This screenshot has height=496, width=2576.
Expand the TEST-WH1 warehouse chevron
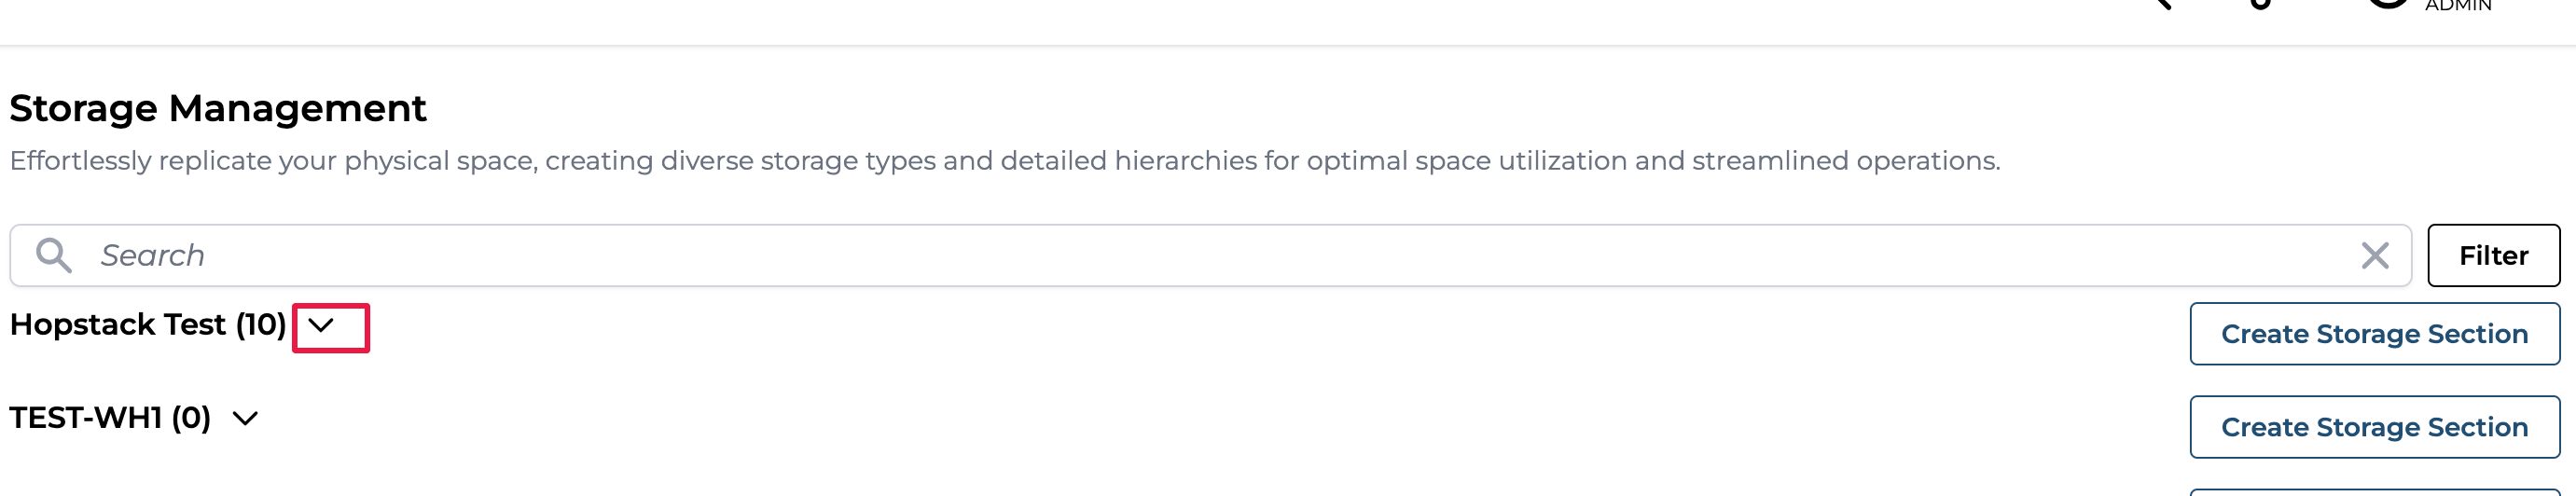(x=245, y=418)
